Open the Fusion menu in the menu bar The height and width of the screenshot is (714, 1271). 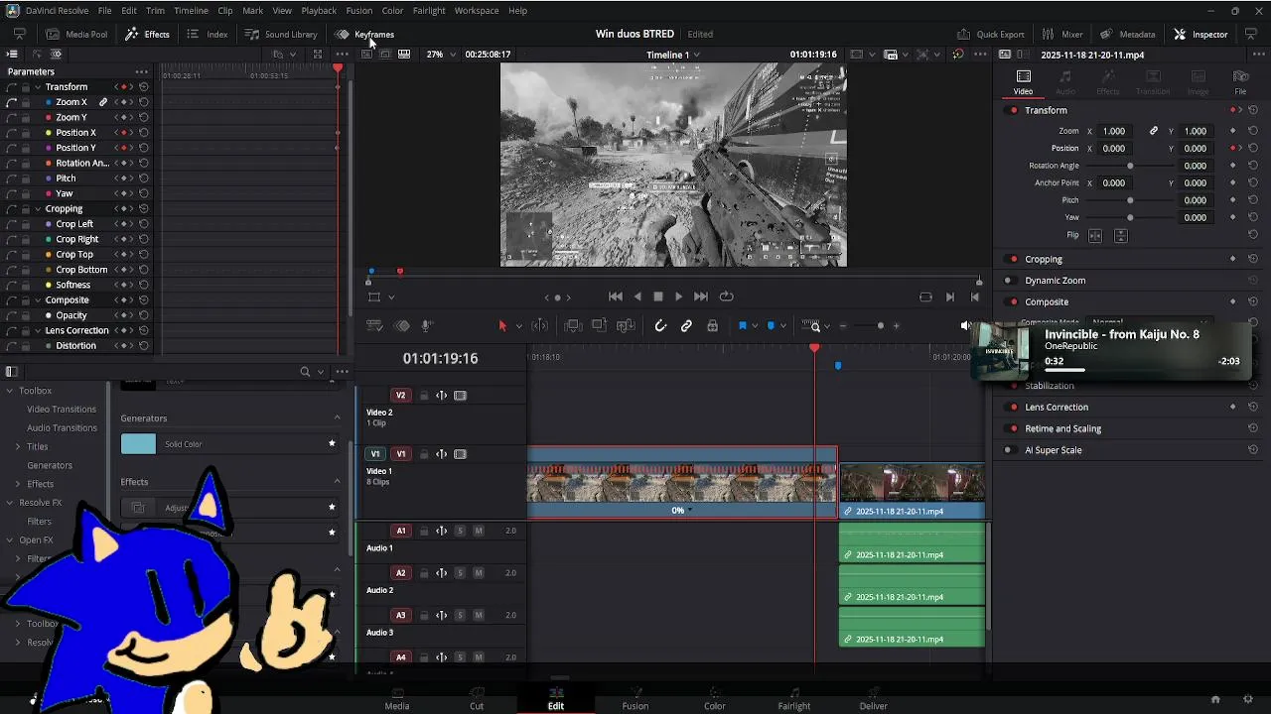(359, 10)
